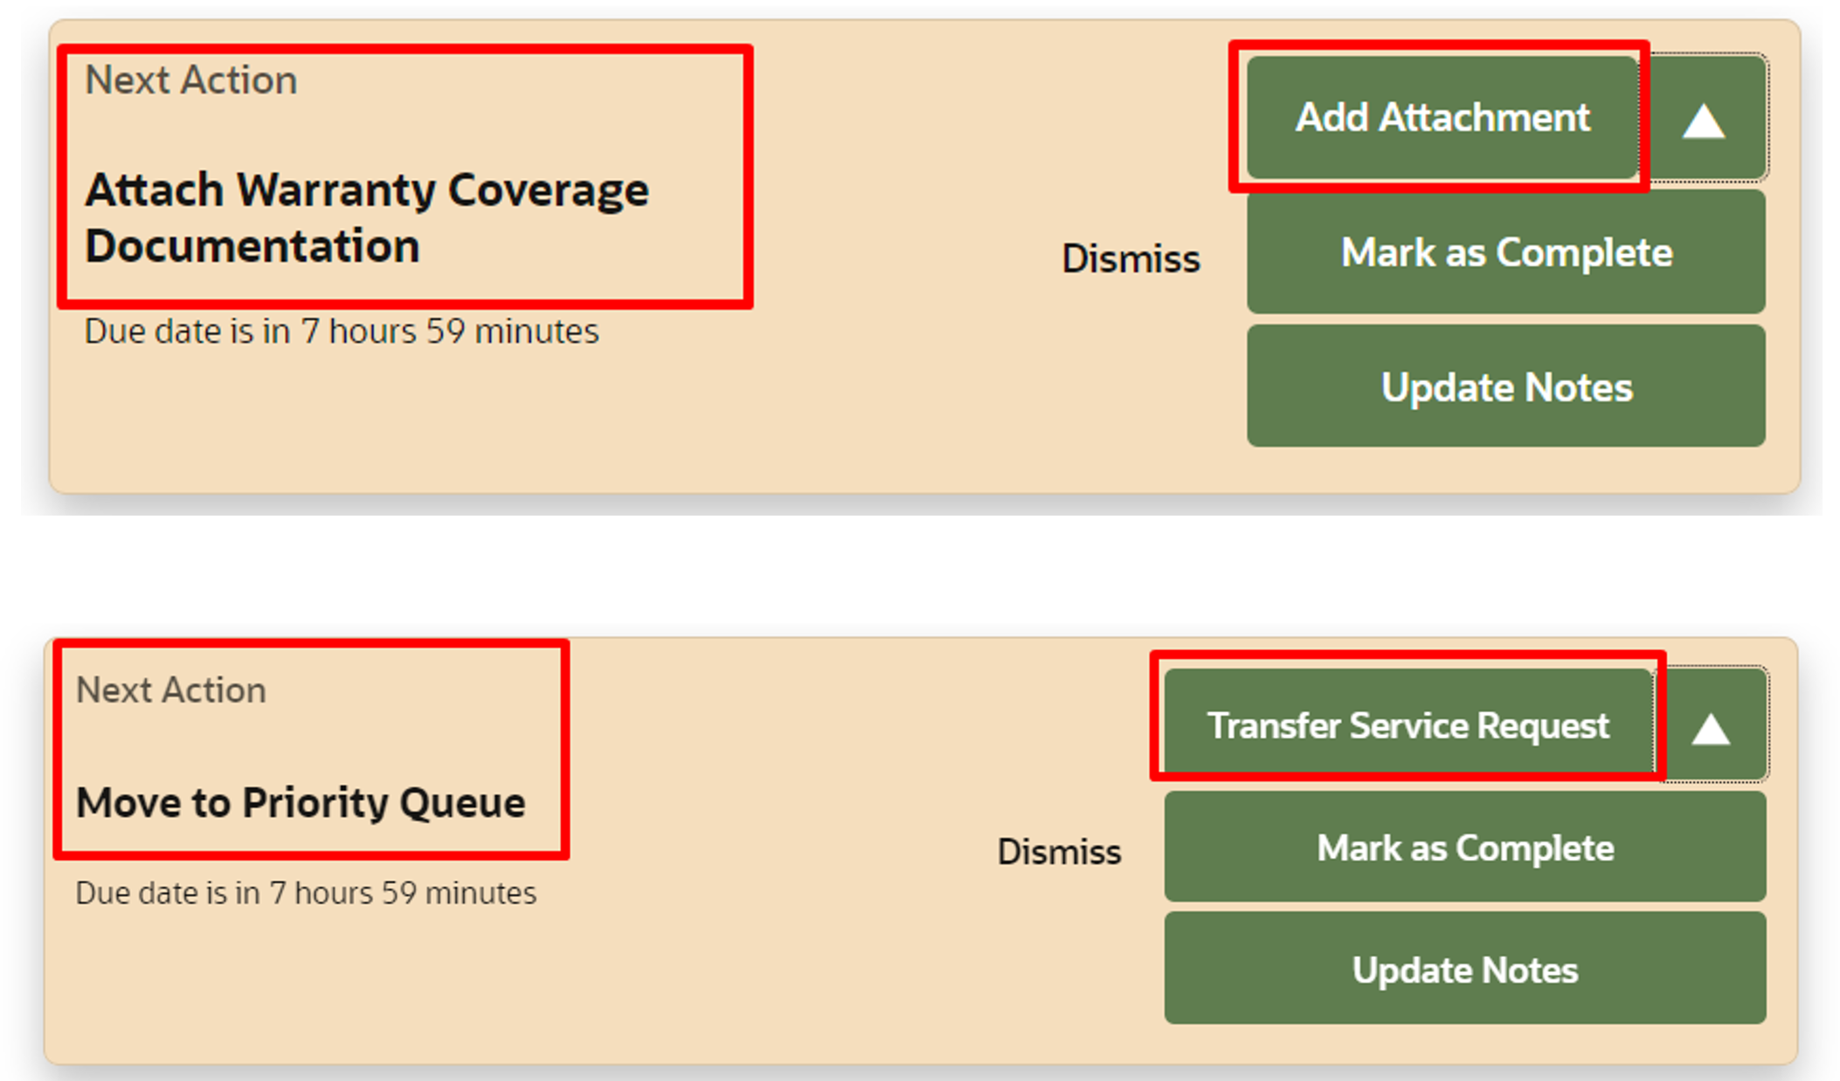Click Mark as Complete under Add Attachment
The width and height of the screenshot is (1840, 1081).
coord(1505,253)
